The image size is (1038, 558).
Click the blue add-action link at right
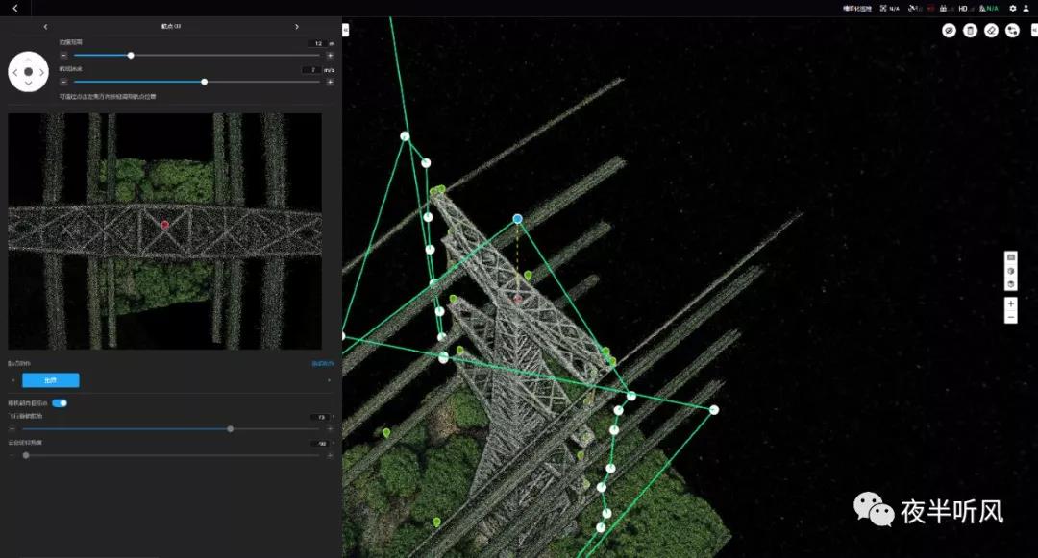pyautogui.click(x=323, y=364)
